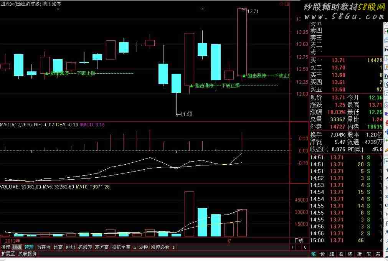Click the 14:52 trade row
The height and width of the screenshot is (261, 388).
[x=347, y=178]
